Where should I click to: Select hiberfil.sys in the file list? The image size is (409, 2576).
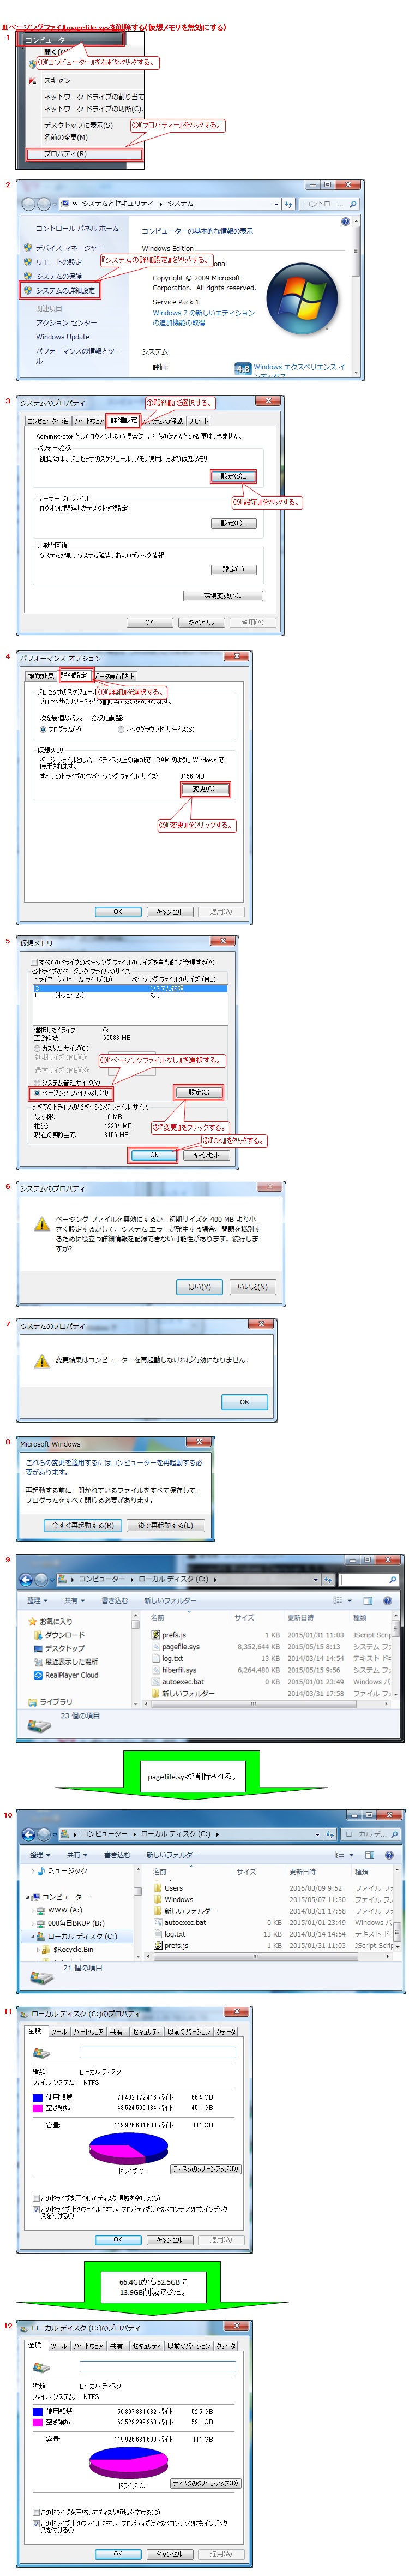(x=179, y=1670)
